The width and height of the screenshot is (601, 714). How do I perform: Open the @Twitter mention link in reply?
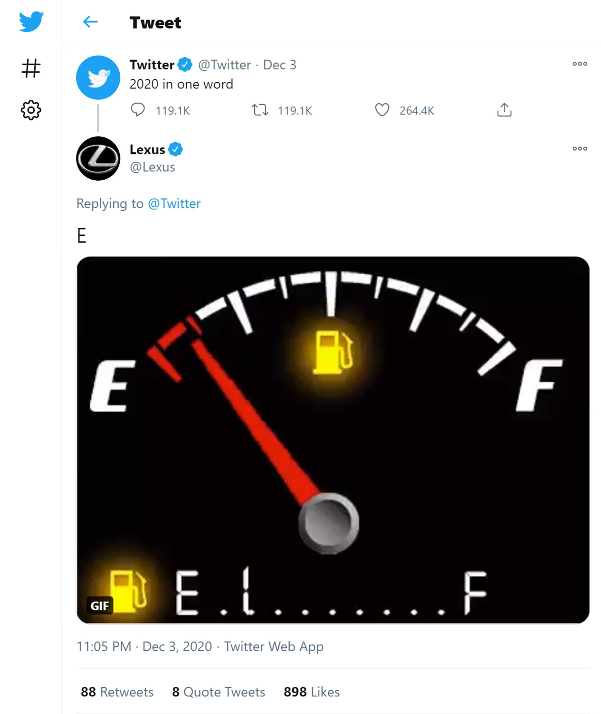click(174, 203)
